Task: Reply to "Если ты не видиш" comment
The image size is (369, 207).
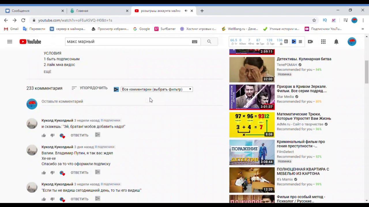Action: pyautogui.click(x=80, y=199)
